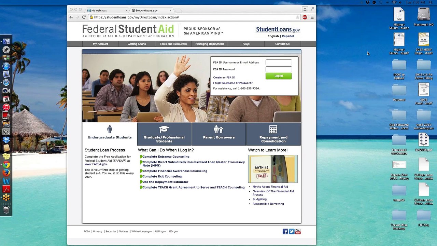Open Myths About Financial Aid link
Image resolution: width=437 pixels, height=246 pixels.
pos(270,187)
